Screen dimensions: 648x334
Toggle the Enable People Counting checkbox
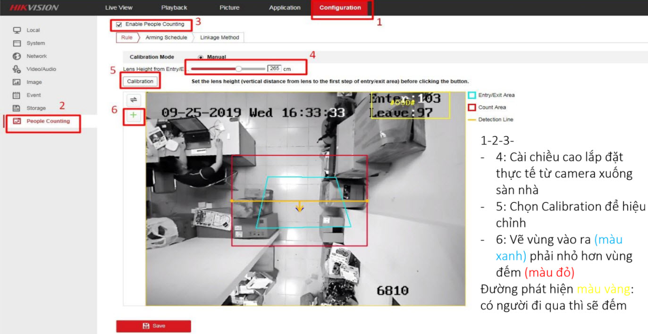pyautogui.click(x=119, y=25)
